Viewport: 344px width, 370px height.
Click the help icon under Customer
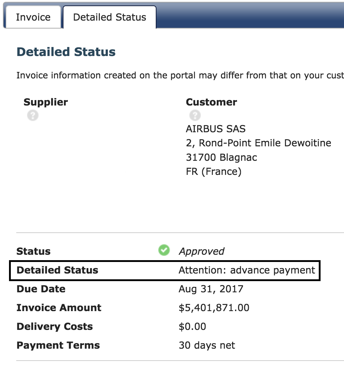point(195,116)
